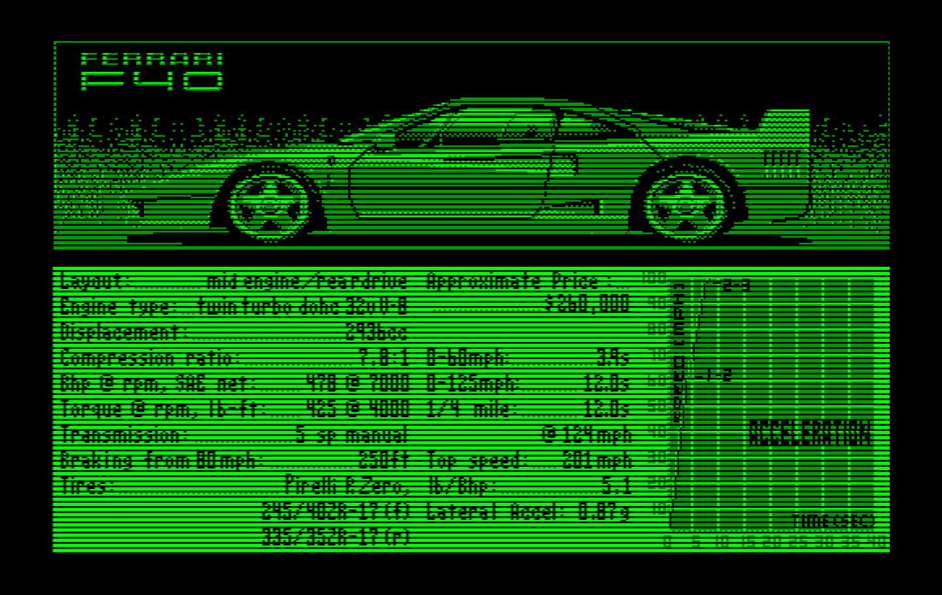Click the '425 @ 4000' torque value

357,409
